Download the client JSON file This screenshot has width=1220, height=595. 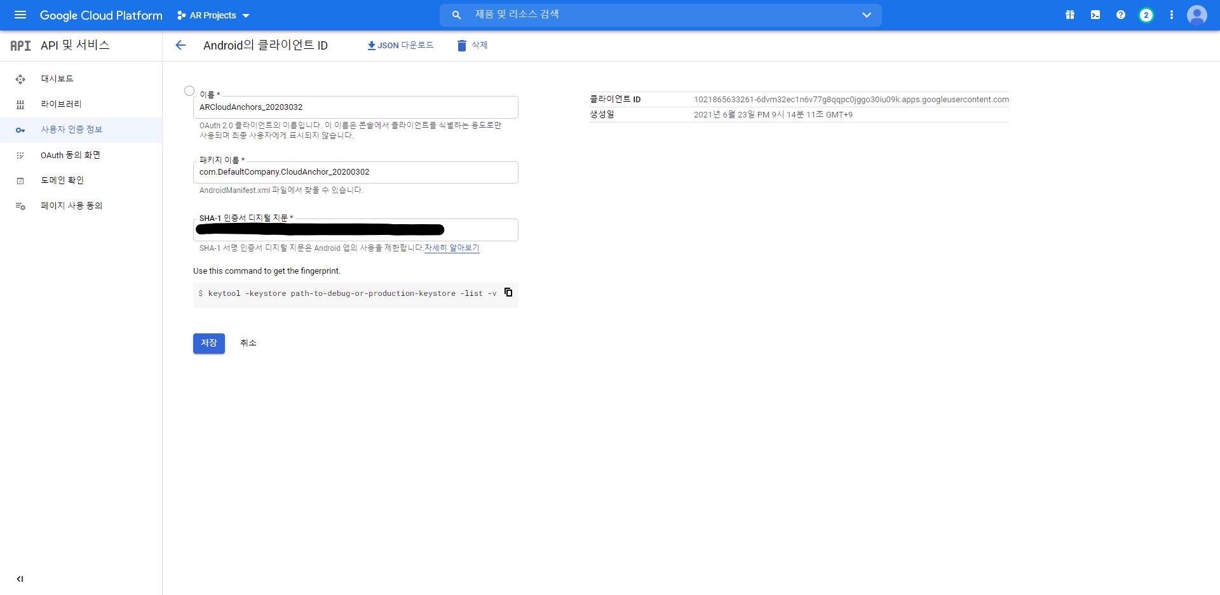(400, 45)
